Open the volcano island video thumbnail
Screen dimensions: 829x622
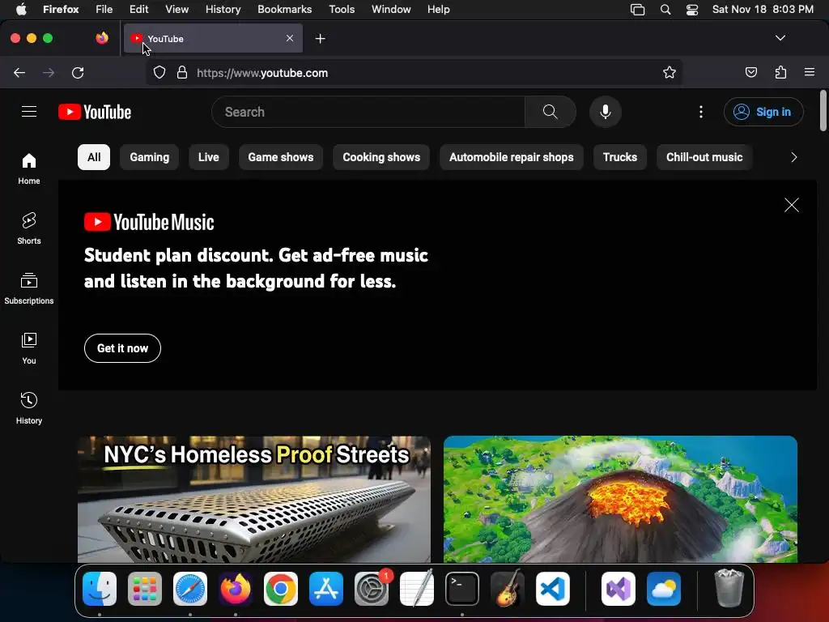point(620,499)
